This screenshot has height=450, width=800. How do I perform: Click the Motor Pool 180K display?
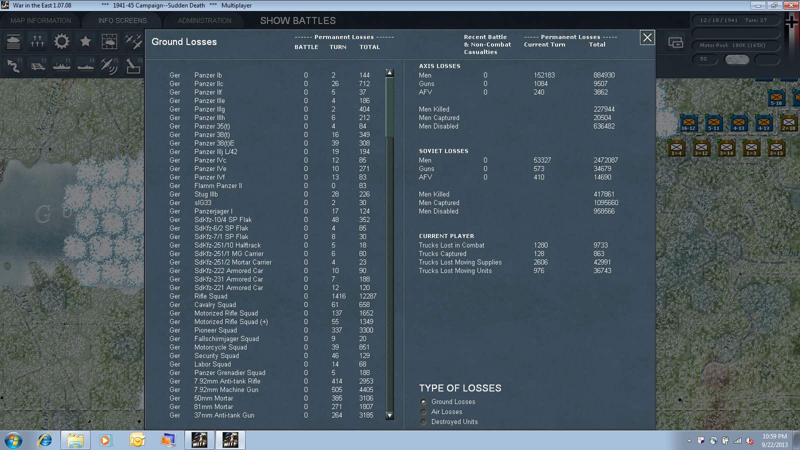(x=735, y=45)
